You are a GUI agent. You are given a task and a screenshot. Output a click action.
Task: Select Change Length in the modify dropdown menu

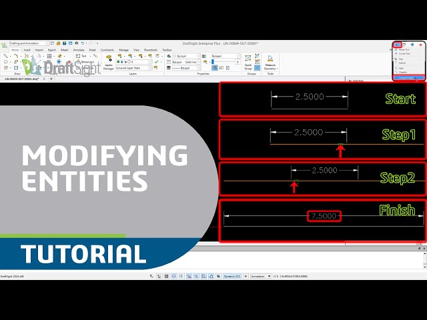pyautogui.click(x=408, y=78)
